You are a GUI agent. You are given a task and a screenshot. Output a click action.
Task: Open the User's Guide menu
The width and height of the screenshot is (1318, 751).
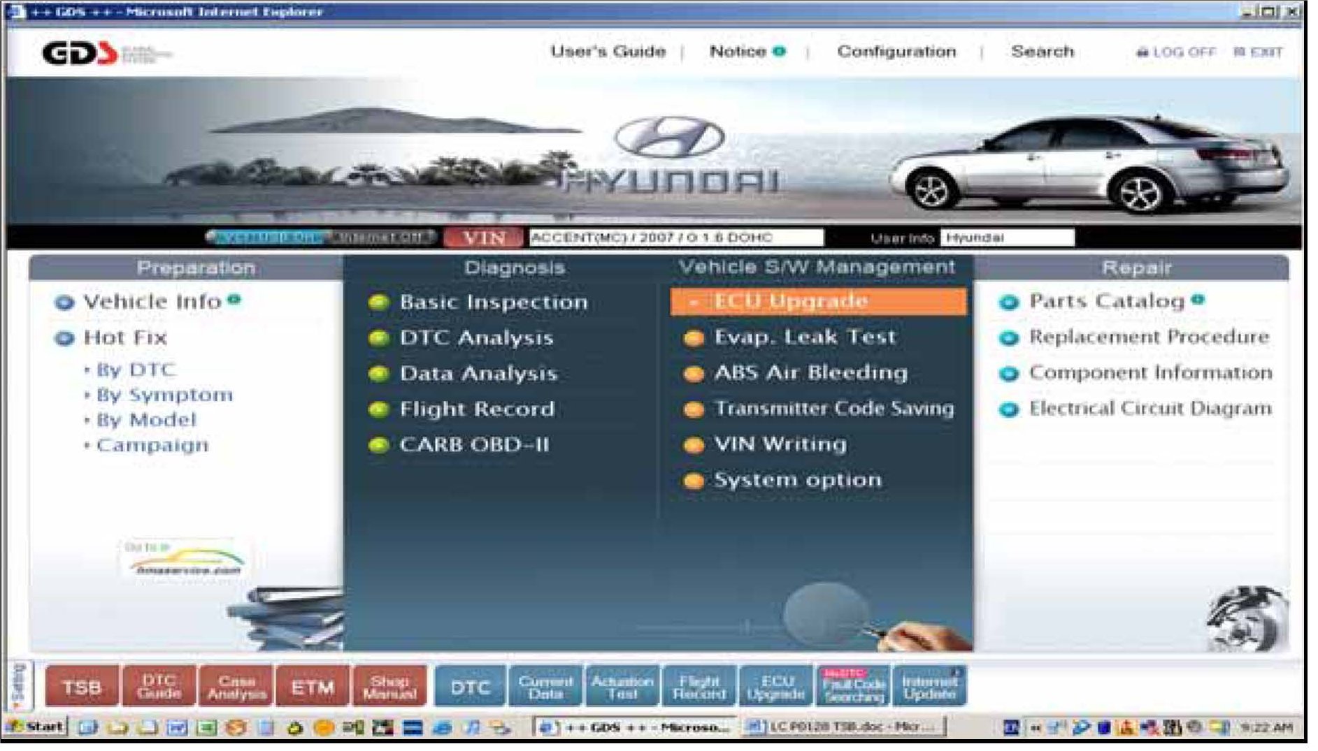click(x=608, y=52)
